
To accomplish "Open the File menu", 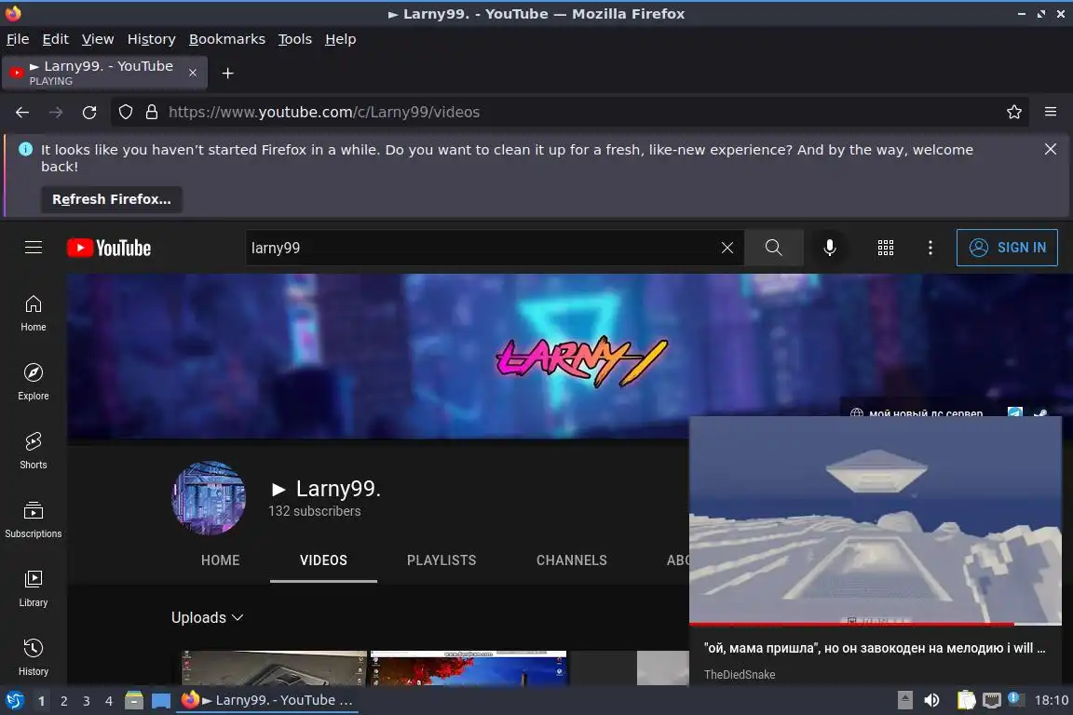I will click(18, 39).
